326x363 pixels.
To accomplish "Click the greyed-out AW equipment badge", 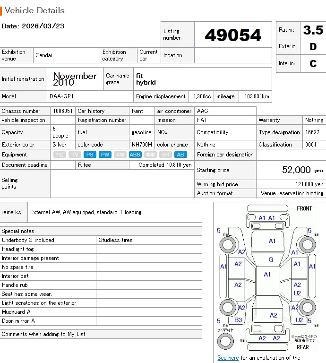I will click(120, 155).
